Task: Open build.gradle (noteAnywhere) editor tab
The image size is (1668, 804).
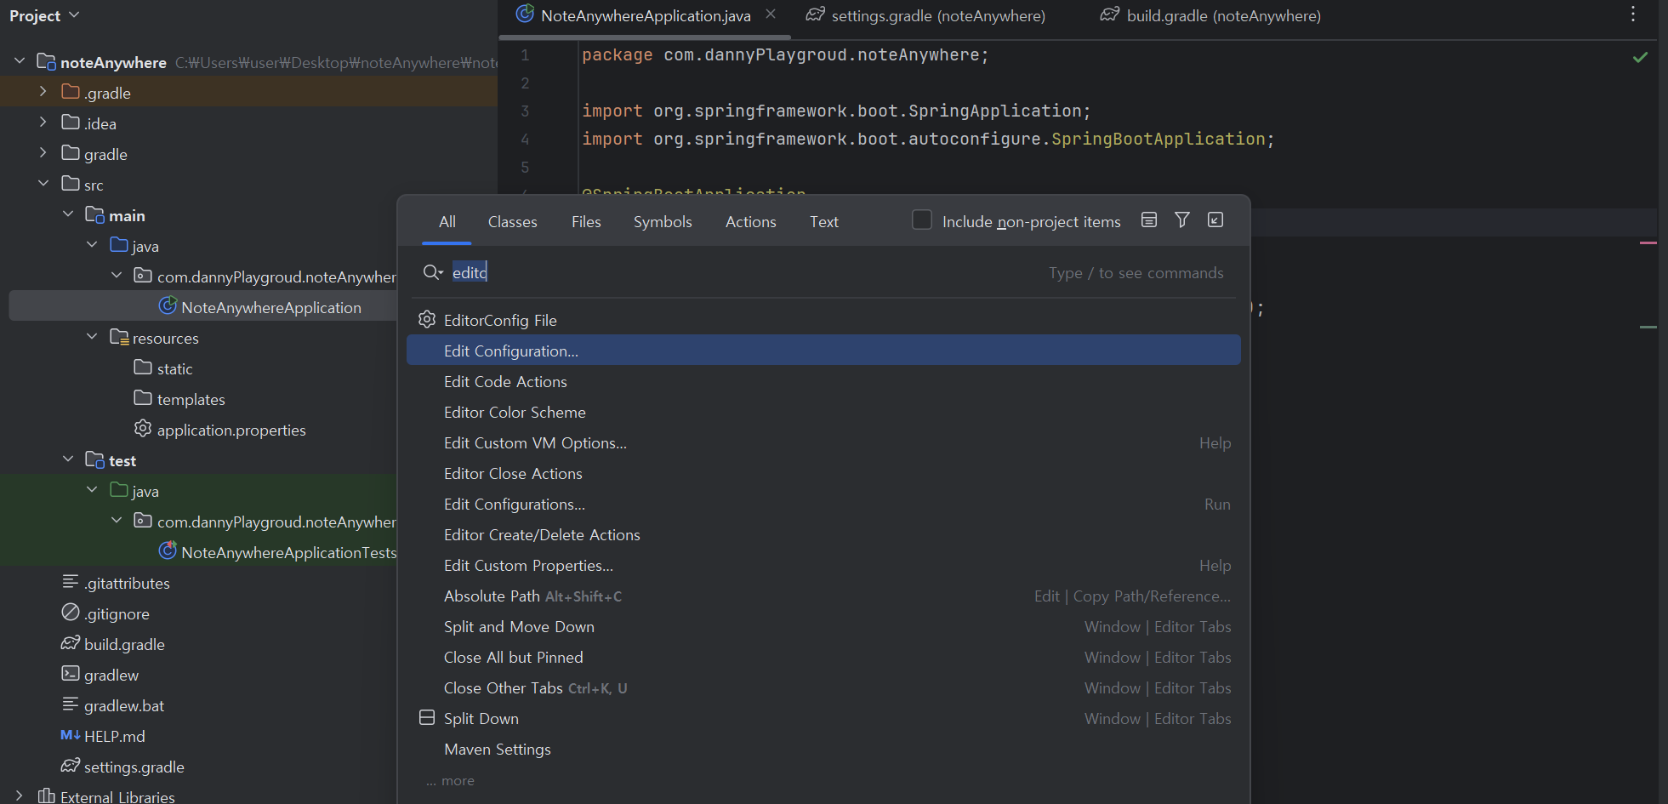Action: pyautogui.click(x=1211, y=15)
